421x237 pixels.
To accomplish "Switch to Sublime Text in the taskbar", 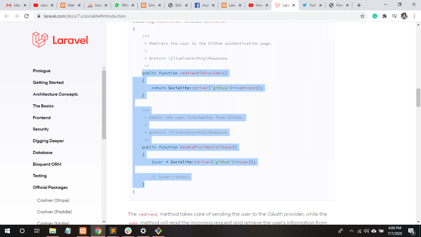I will point(113,231).
